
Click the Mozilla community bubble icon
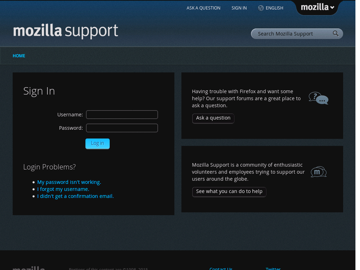click(319, 172)
